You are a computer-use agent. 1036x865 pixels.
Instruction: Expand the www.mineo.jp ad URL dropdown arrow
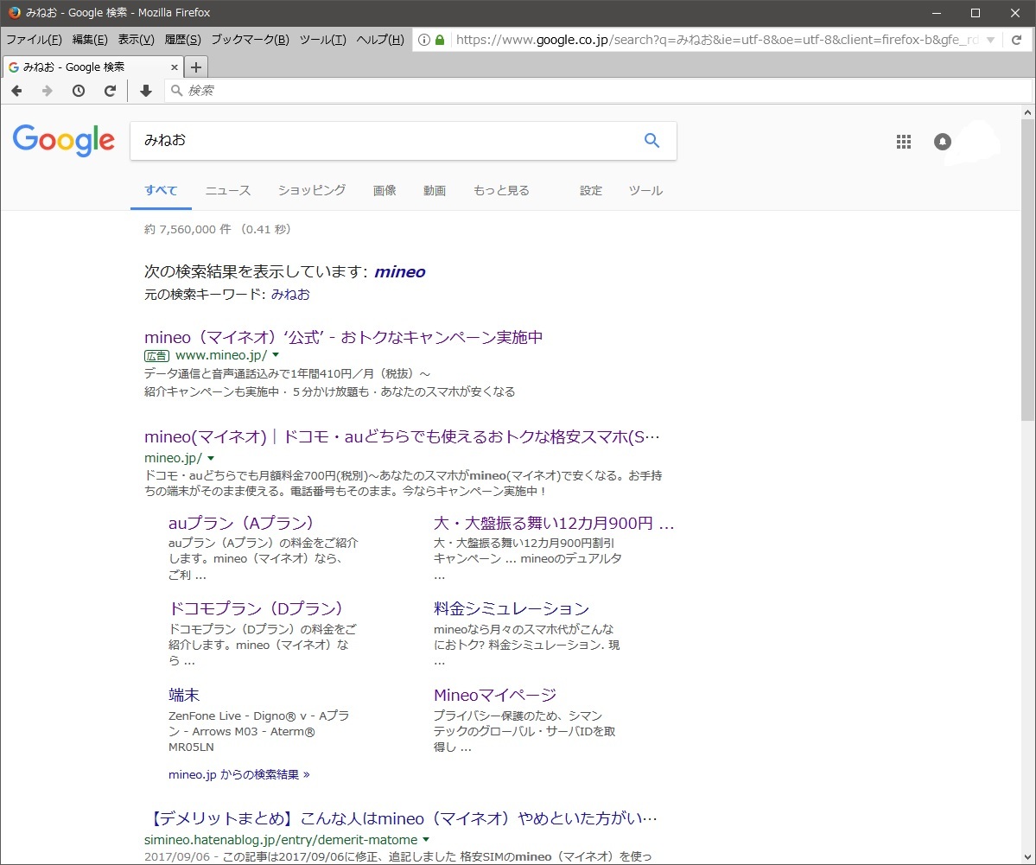point(276,355)
